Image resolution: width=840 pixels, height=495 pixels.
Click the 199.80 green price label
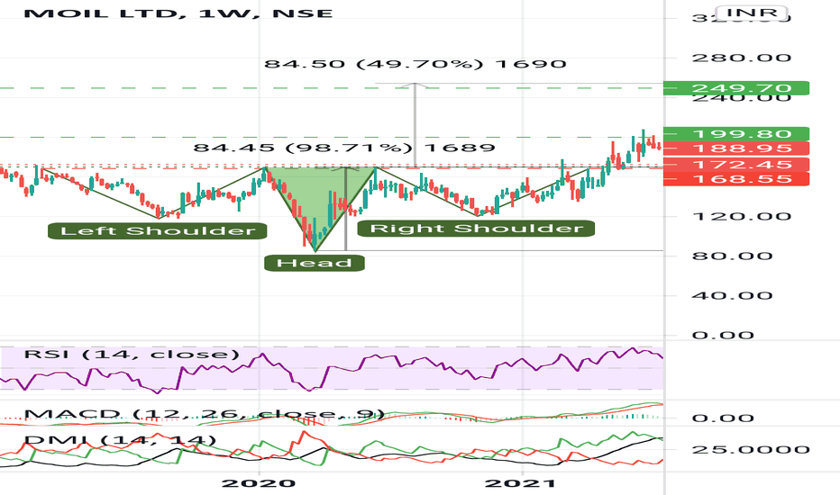[735, 134]
